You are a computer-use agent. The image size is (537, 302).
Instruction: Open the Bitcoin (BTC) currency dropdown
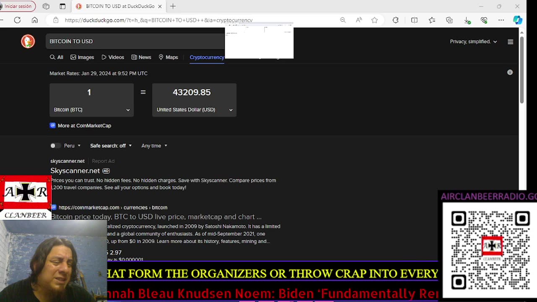91,109
